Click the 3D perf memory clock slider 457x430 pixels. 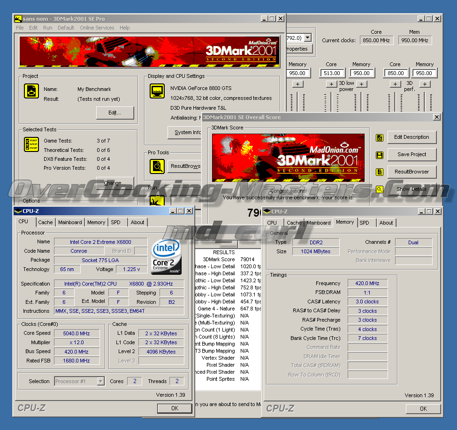(425, 102)
